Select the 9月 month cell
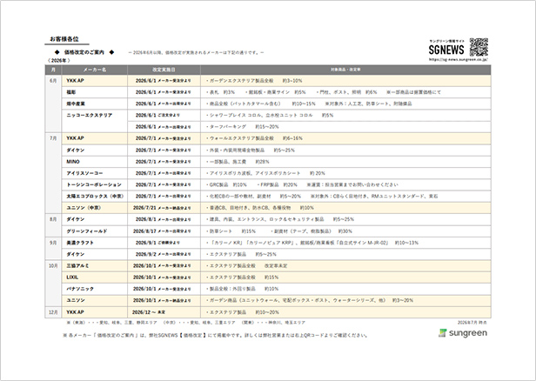Viewport: 536px width, 381px height. point(53,249)
